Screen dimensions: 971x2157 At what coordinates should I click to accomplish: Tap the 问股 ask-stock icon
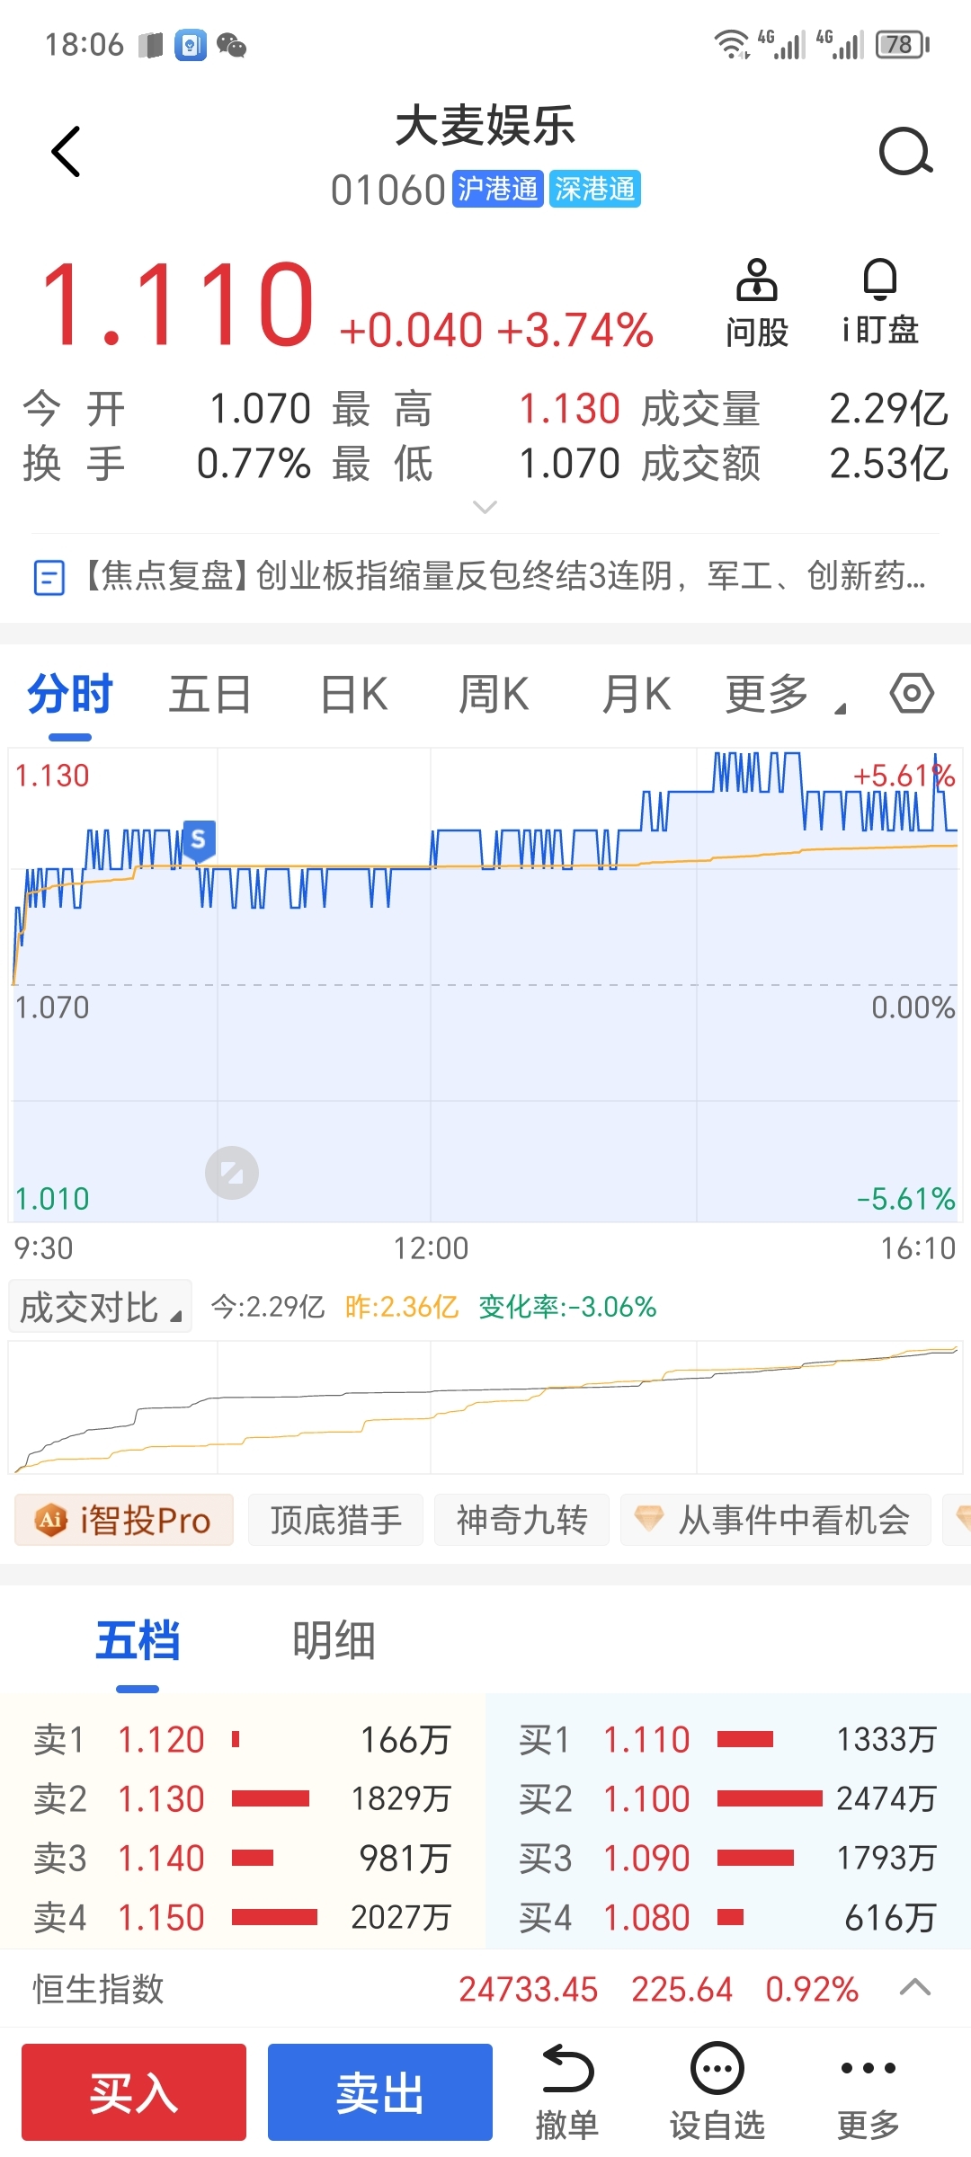(757, 303)
